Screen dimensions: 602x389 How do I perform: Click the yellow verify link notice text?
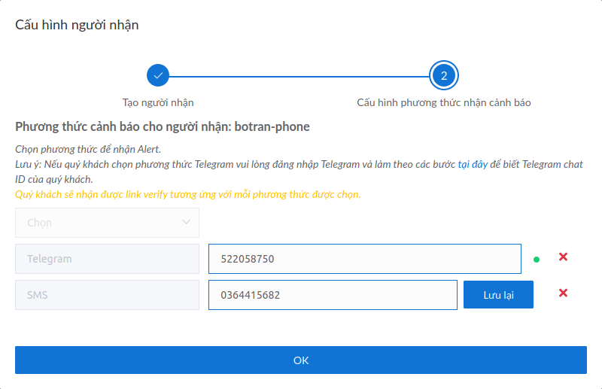[x=187, y=194]
